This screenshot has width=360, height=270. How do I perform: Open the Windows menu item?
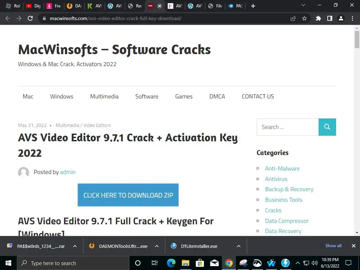62,96
